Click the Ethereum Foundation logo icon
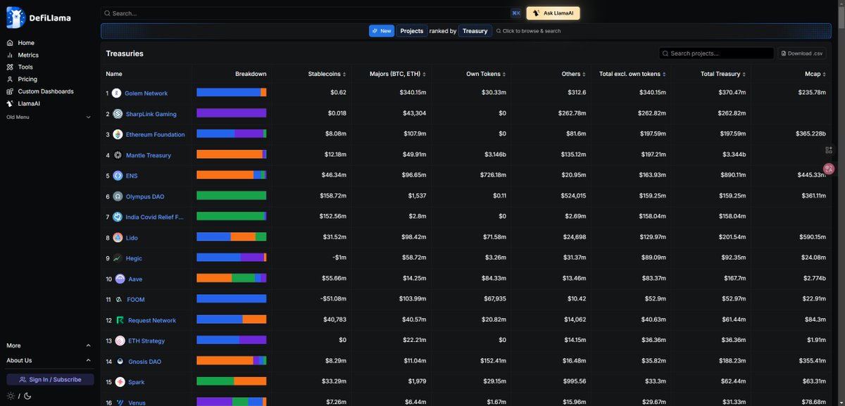Screen dimensions: 845x406 pyautogui.click(x=118, y=134)
